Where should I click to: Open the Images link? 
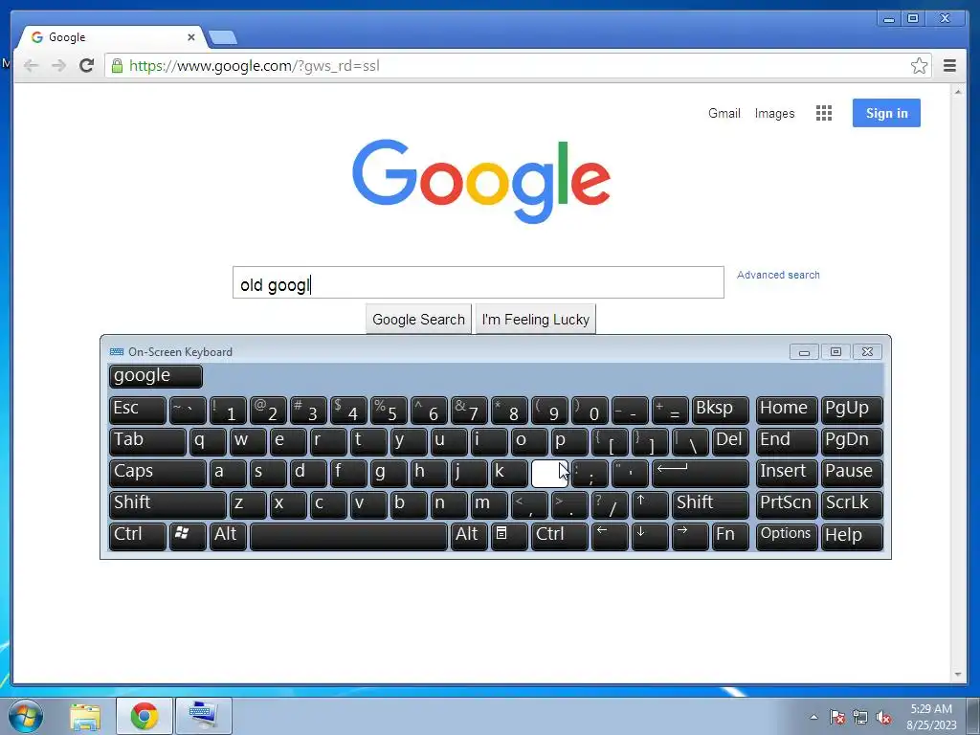point(774,113)
